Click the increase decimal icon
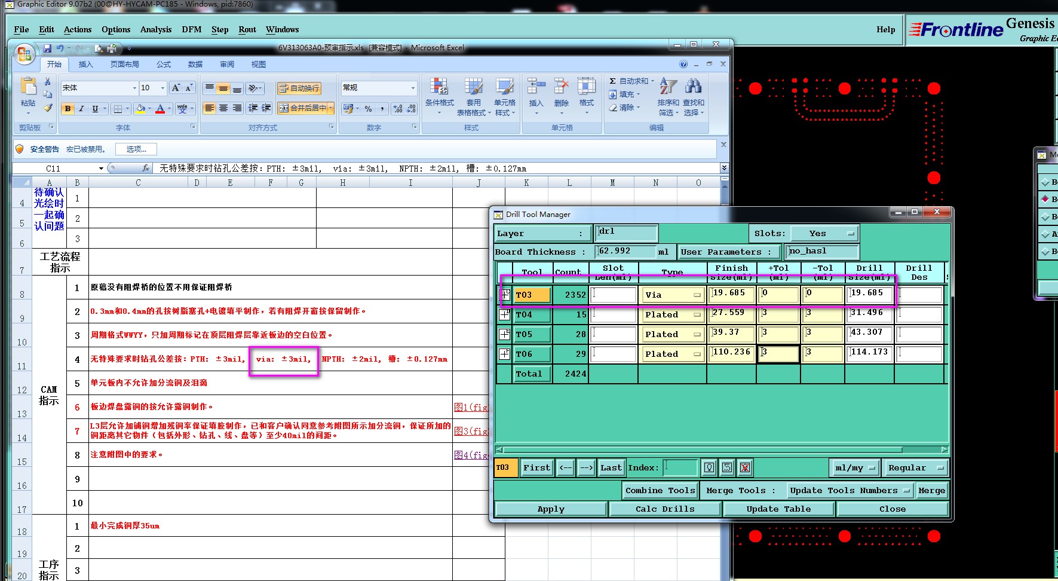The width and height of the screenshot is (1058, 581). (398, 109)
